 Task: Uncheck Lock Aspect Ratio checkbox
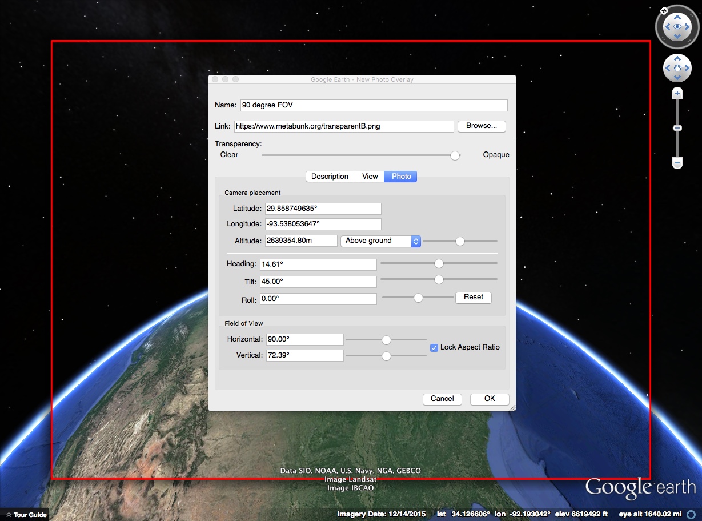click(x=434, y=347)
